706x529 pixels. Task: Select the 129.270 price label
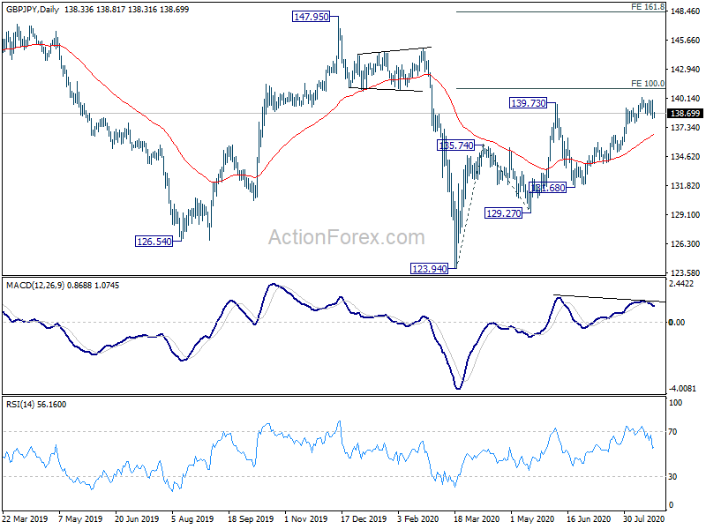(503, 213)
